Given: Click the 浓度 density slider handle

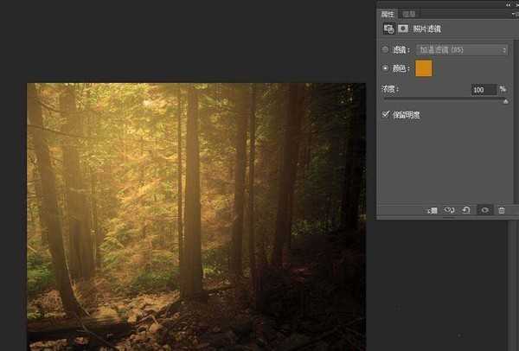Looking at the screenshot, I should pyautogui.click(x=506, y=100).
